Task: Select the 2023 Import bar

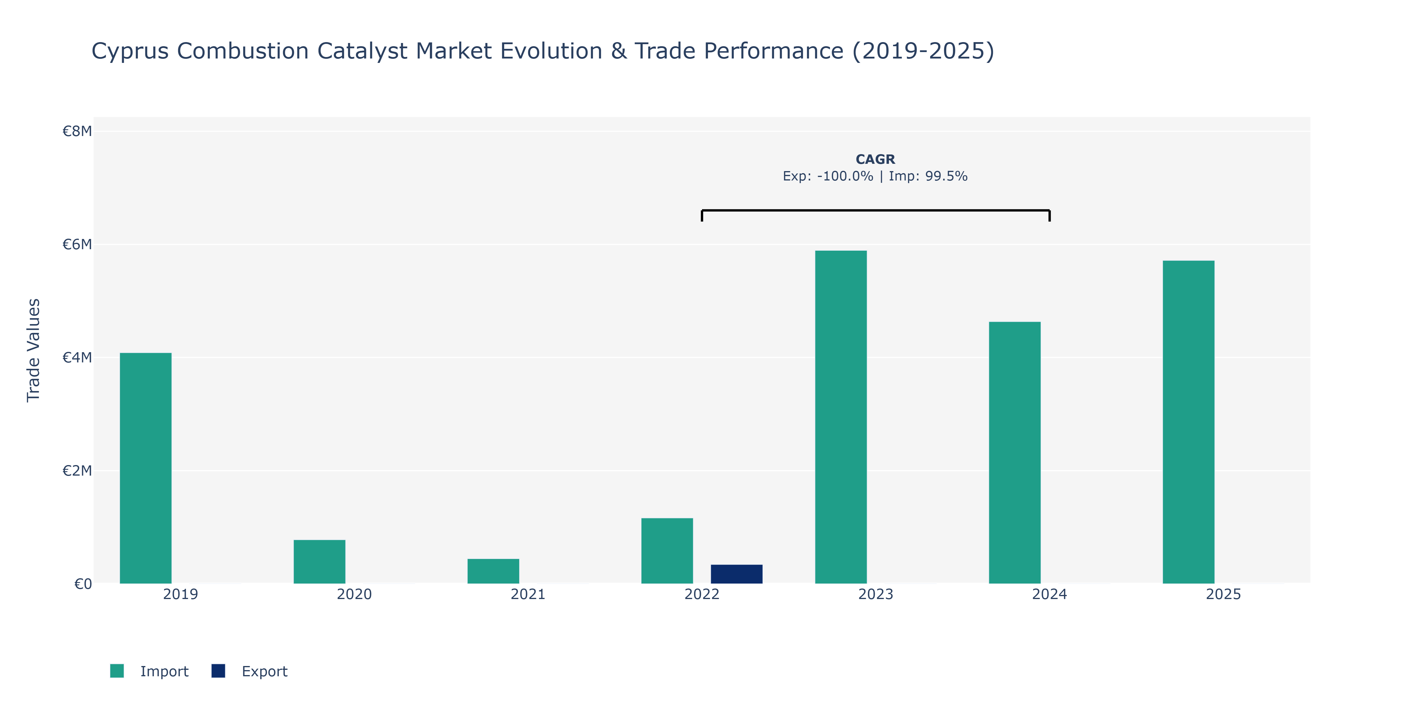Action: click(841, 417)
